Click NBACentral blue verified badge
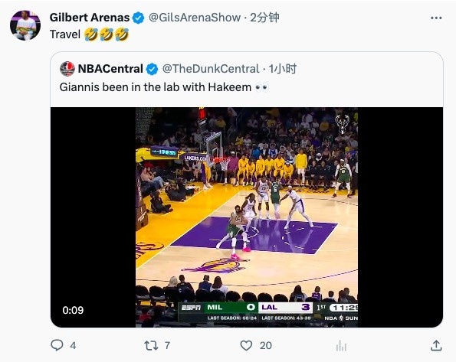The height and width of the screenshot is (362, 456). tap(152, 69)
